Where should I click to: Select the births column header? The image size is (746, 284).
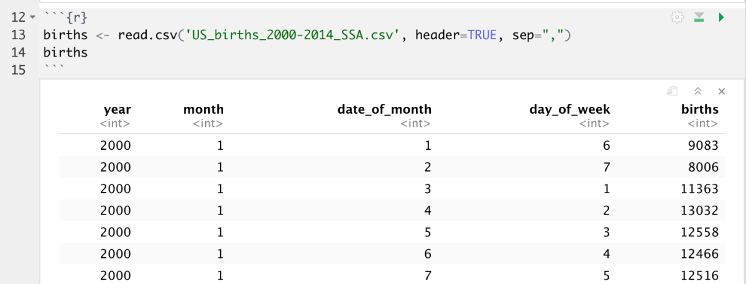[x=699, y=109]
